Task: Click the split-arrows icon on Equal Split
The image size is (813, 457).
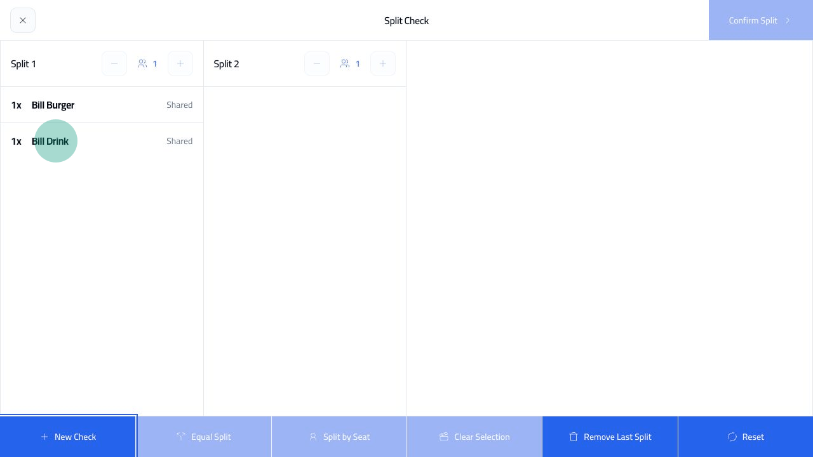Action: (x=181, y=437)
